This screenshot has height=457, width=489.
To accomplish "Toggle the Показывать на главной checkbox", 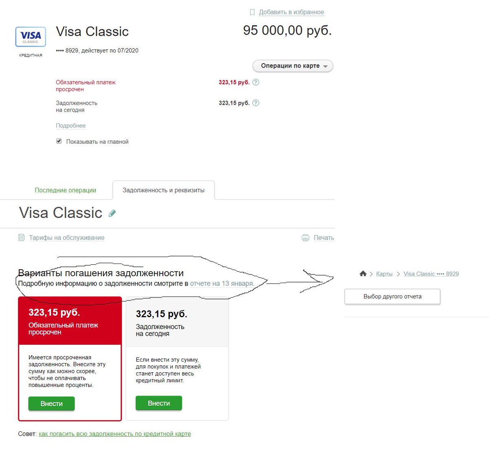I will 59,141.
